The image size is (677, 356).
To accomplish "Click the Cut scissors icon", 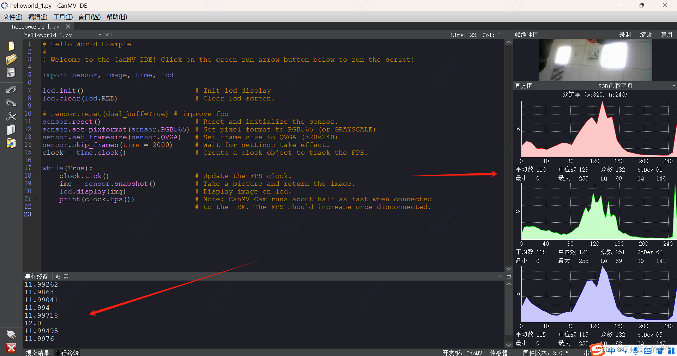I will click(11, 116).
